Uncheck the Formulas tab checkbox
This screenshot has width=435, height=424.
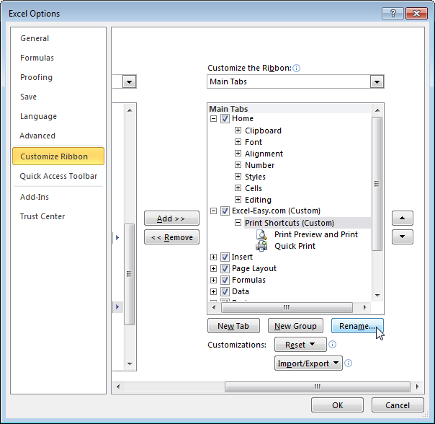[x=225, y=280]
